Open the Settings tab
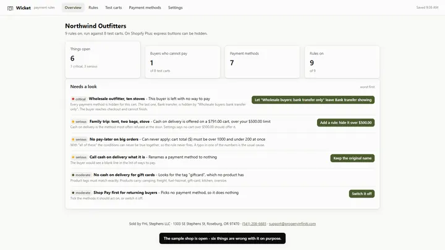This screenshot has height=250, width=445. click(x=175, y=7)
